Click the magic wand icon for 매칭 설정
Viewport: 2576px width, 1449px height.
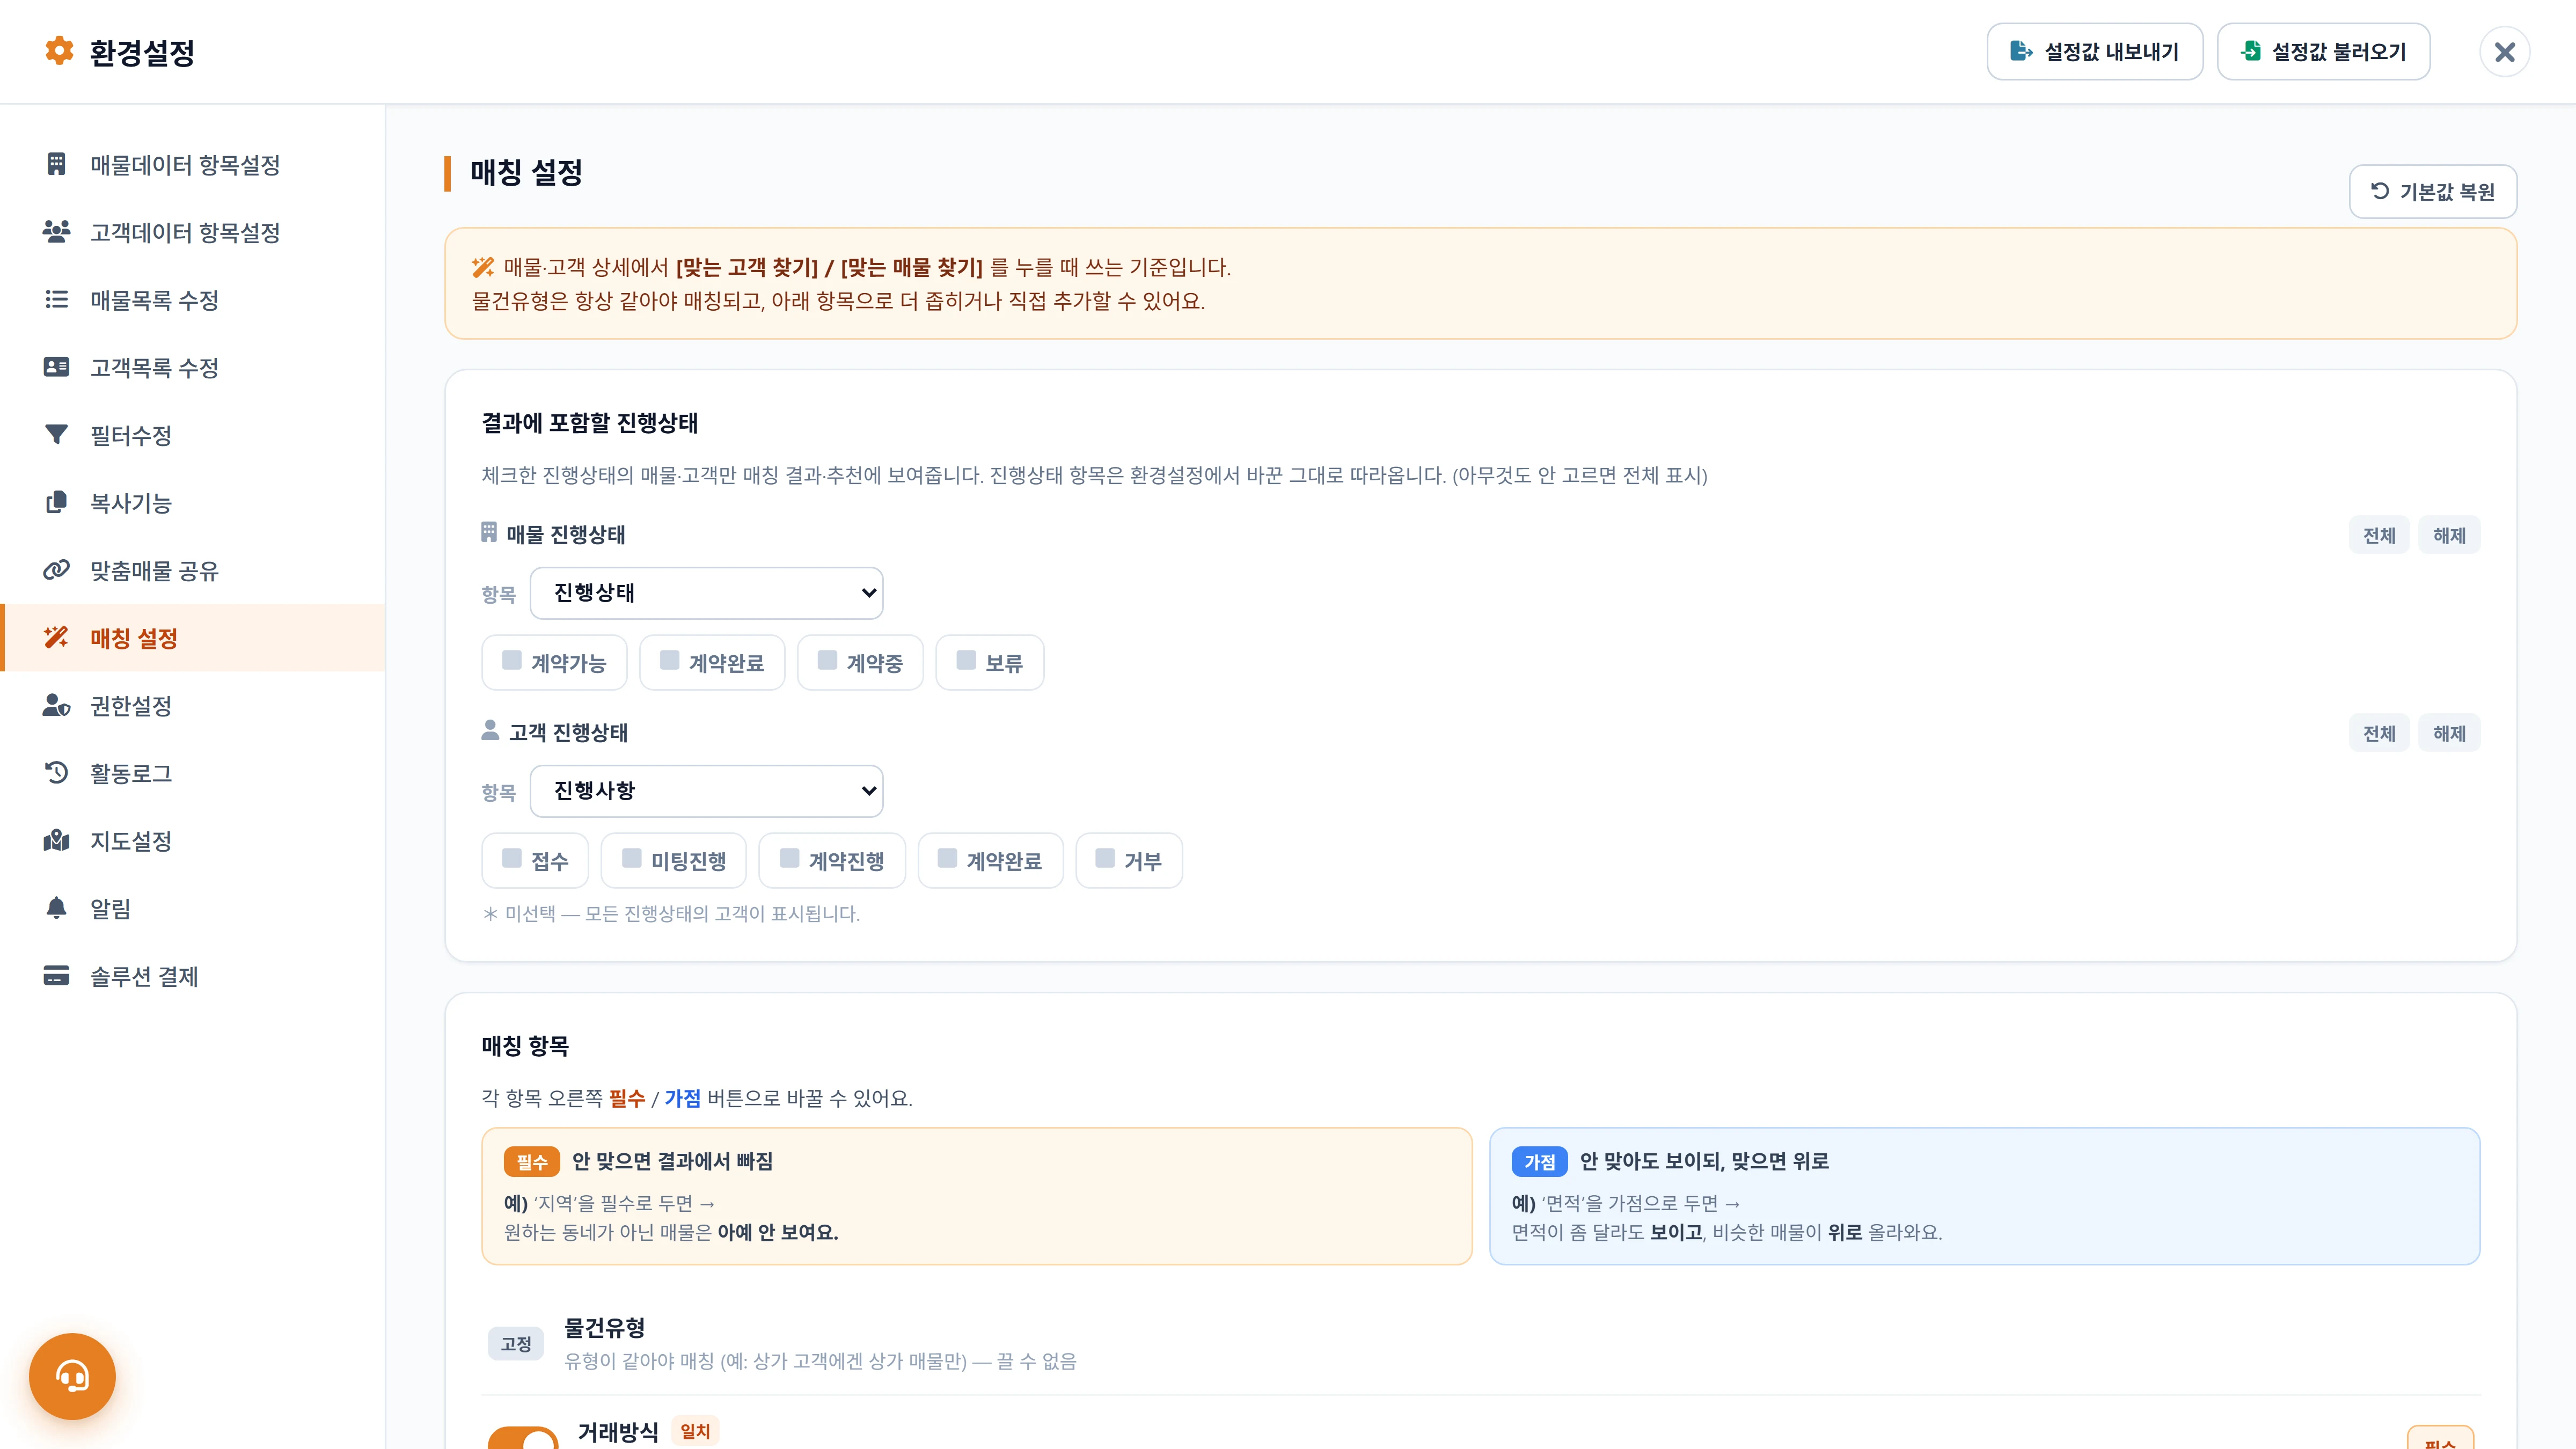click(x=56, y=637)
